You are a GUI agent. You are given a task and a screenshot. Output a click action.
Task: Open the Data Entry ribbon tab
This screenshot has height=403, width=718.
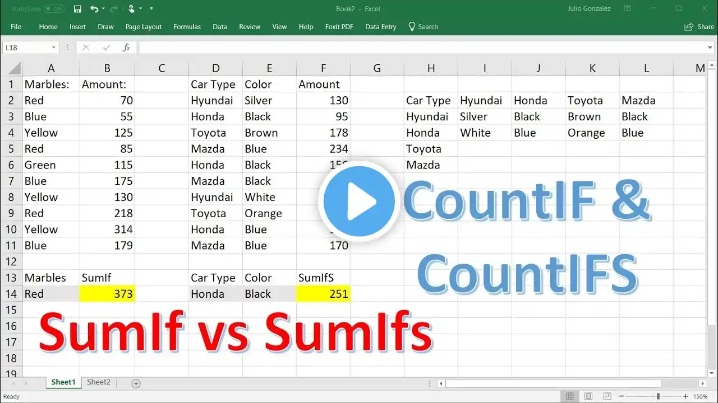point(380,27)
